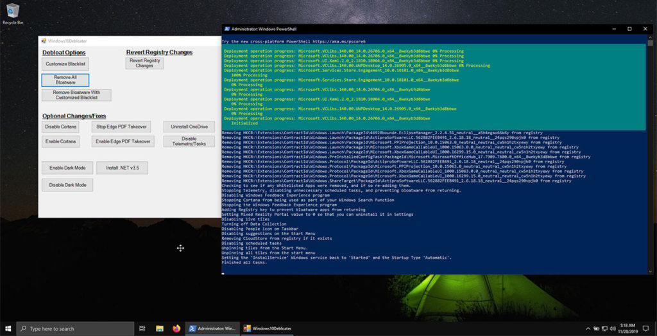Open the Recycle Bin desktop icon

click(13, 14)
